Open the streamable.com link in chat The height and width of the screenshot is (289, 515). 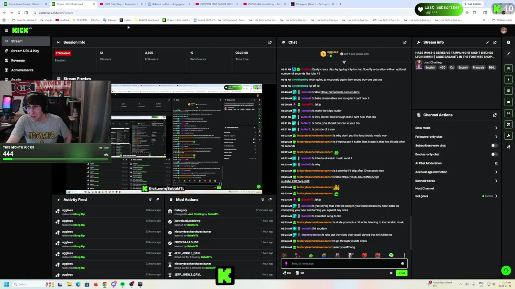point(340,92)
